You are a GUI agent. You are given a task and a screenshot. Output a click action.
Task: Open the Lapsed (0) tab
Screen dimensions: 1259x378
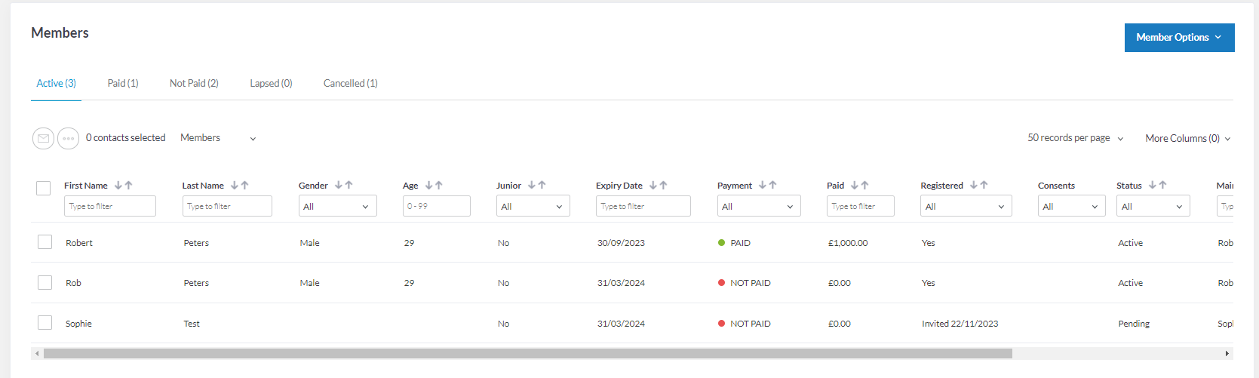(x=271, y=83)
